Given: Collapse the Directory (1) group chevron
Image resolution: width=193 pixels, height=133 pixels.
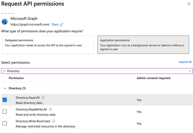Looking at the screenshot, I should click(x=5, y=88).
